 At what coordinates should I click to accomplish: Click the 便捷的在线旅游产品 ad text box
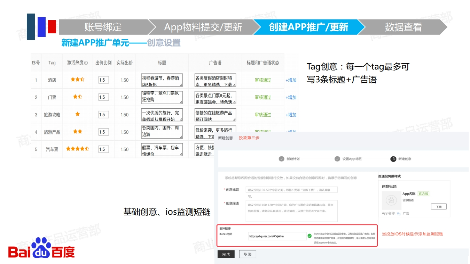[x=216, y=115]
